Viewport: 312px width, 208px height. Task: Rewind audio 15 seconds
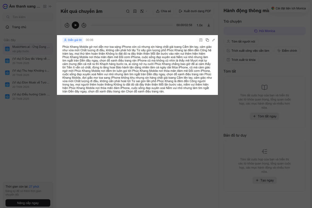[x=67, y=25]
